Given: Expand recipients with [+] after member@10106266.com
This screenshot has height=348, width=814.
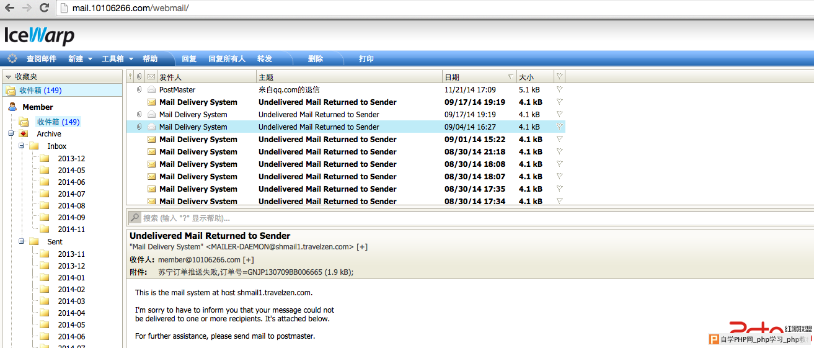Looking at the screenshot, I should click(x=249, y=260).
